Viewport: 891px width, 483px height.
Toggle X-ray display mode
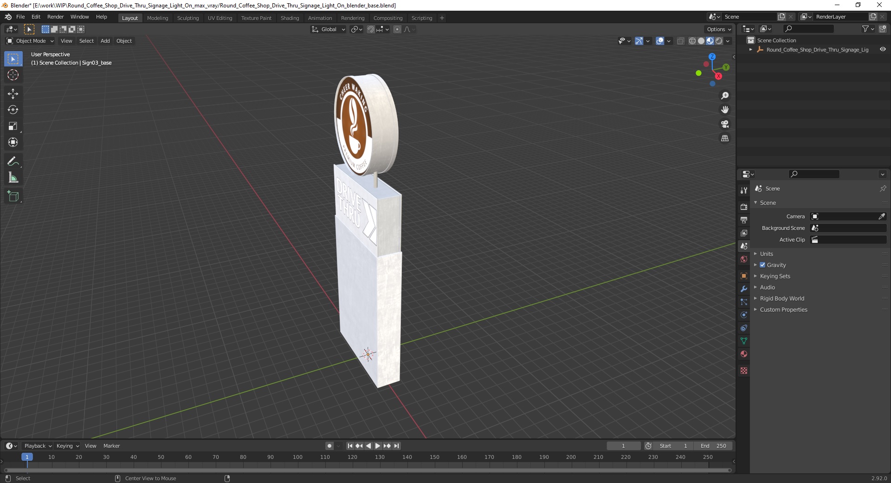(681, 41)
